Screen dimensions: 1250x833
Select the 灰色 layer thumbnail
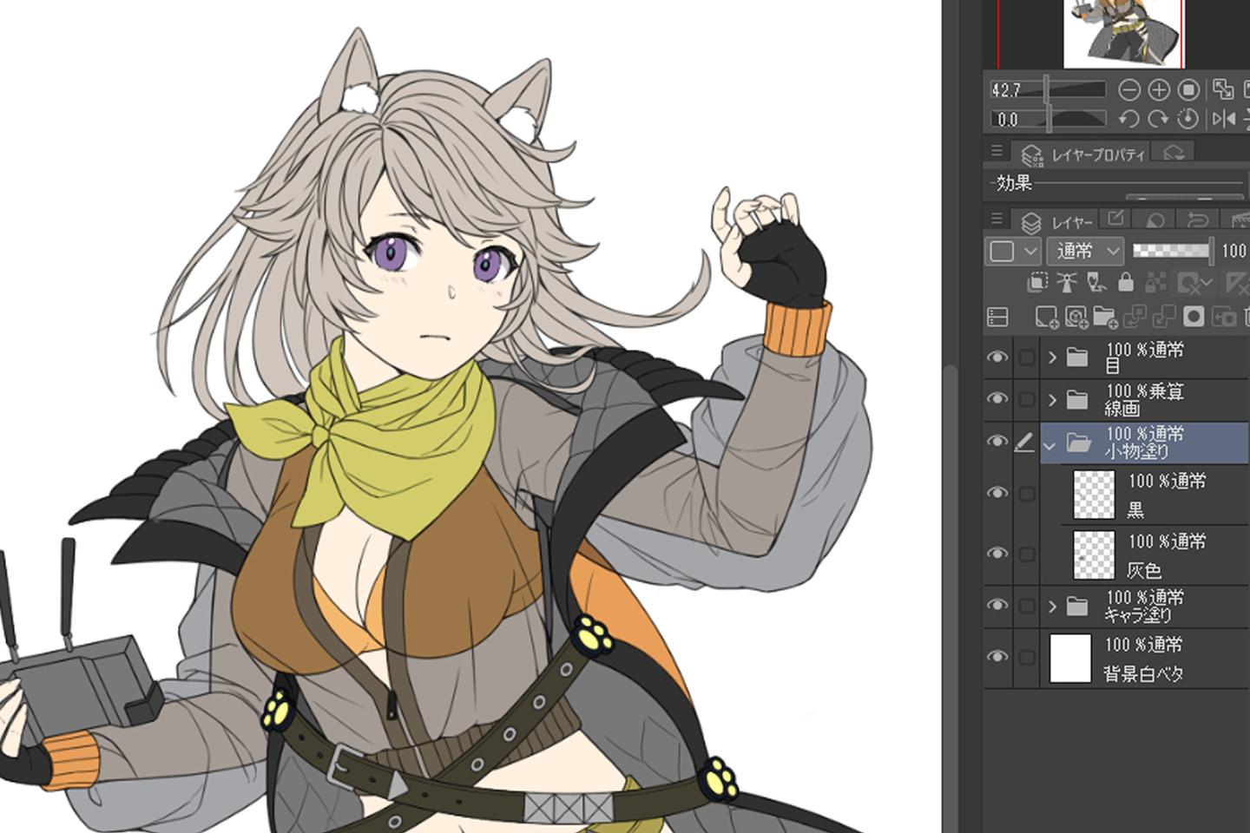click(1094, 554)
